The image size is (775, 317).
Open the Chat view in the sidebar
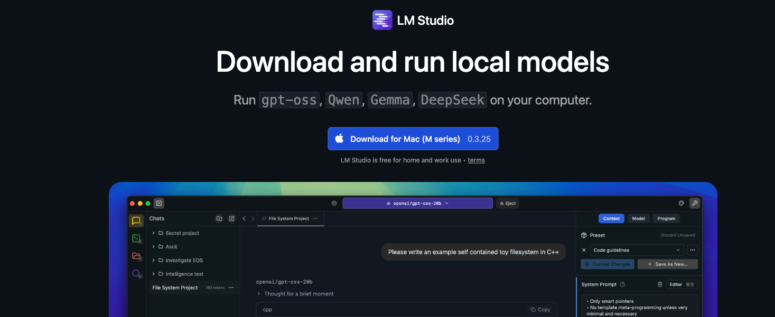[x=136, y=221]
